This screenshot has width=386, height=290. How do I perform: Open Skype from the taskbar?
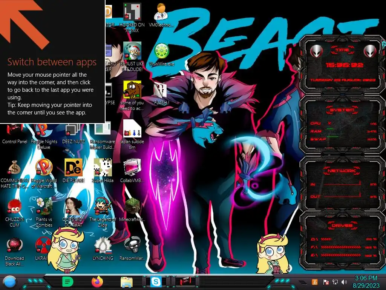156,282
